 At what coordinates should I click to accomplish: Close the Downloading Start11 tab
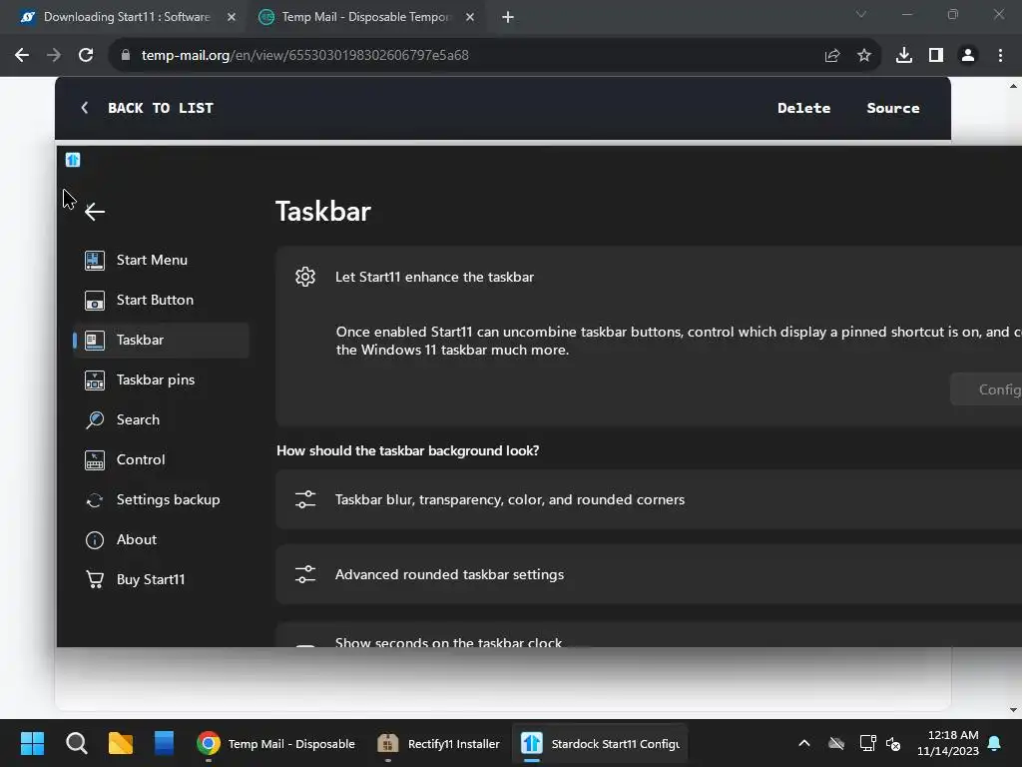pyautogui.click(x=232, y=17)
